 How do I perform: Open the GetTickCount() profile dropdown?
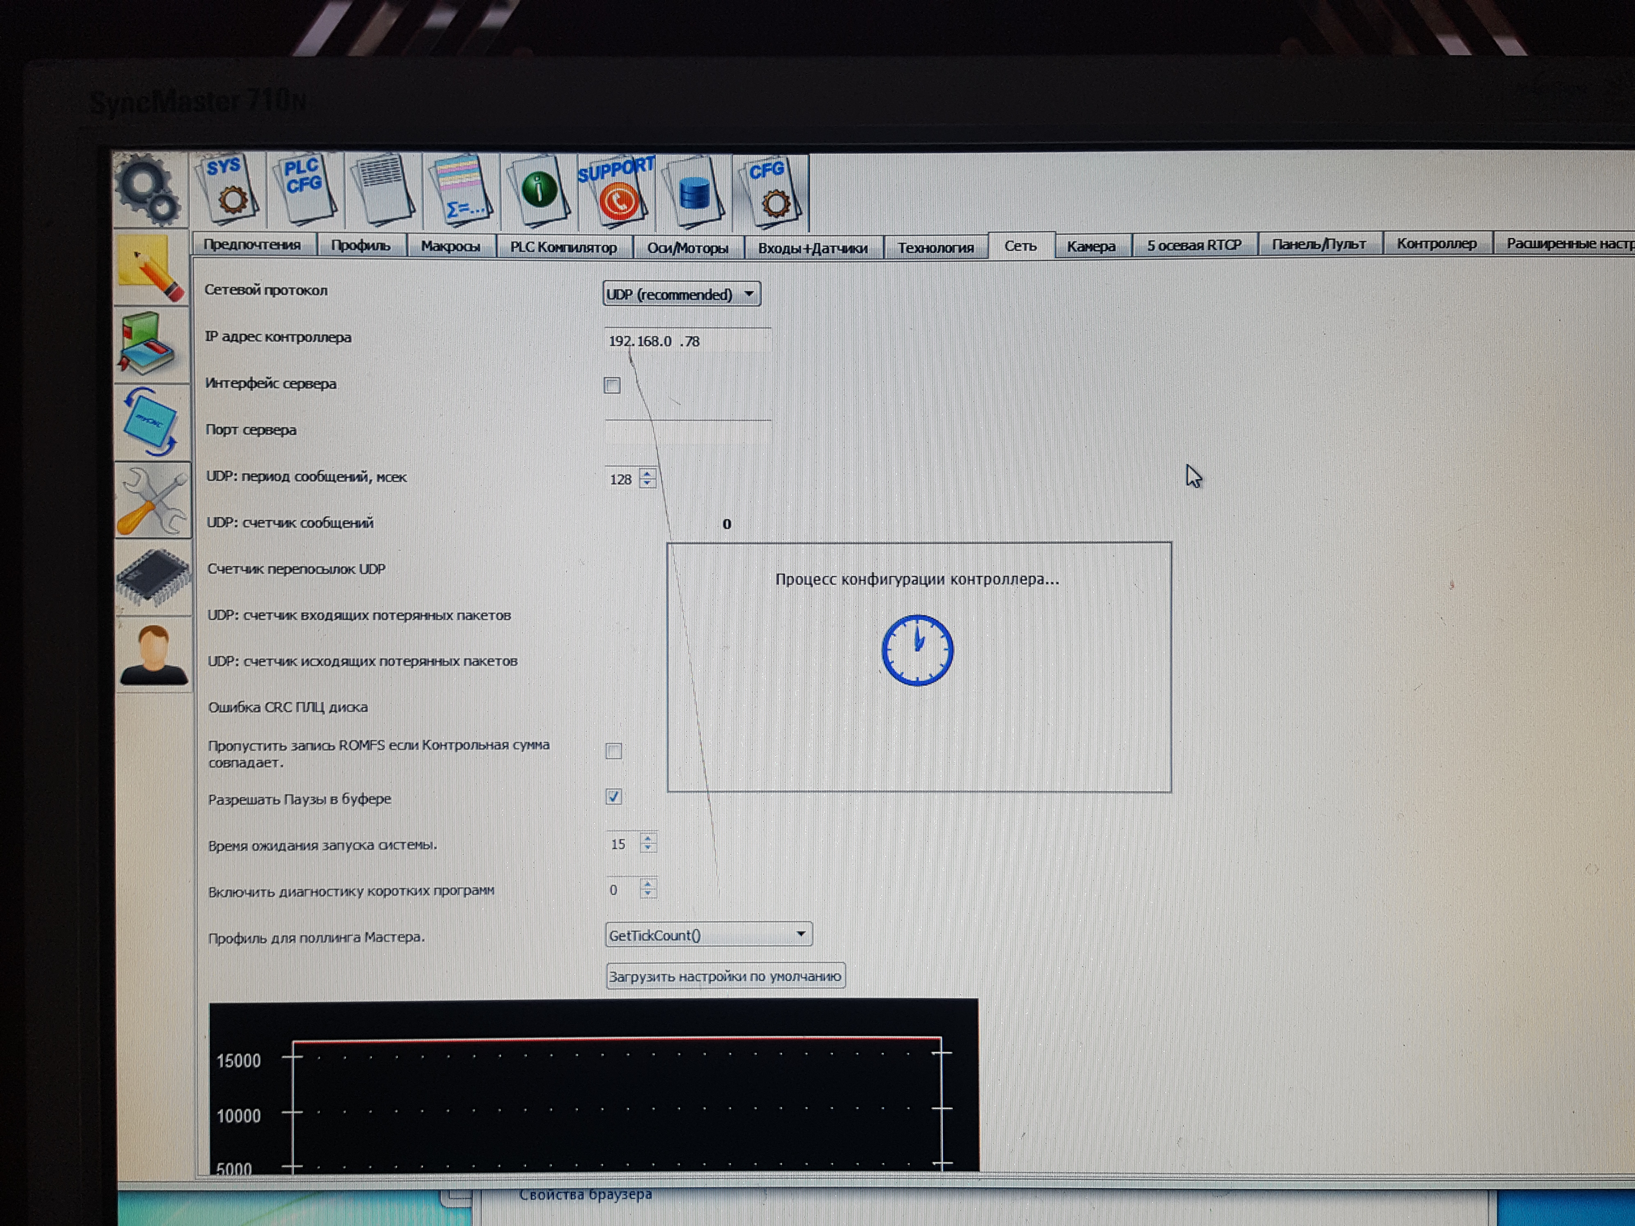(708, 935)
